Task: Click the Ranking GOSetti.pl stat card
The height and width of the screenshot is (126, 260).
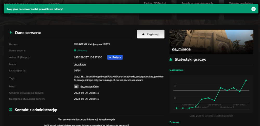Action: [x=155, y=10]
